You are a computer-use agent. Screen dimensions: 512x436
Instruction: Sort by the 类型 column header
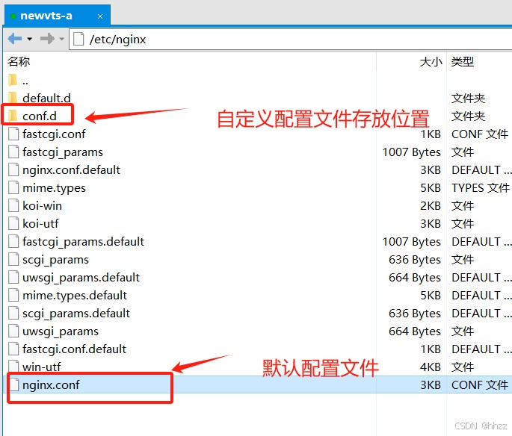[x=463, y=61]
